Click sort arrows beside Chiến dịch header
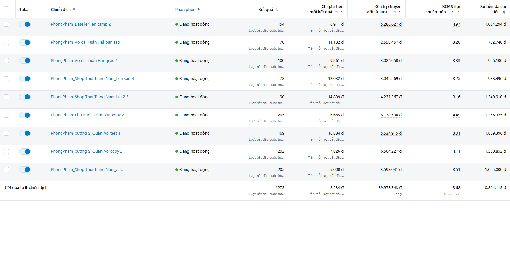The image size is (510, 271). tap(74, 9)
